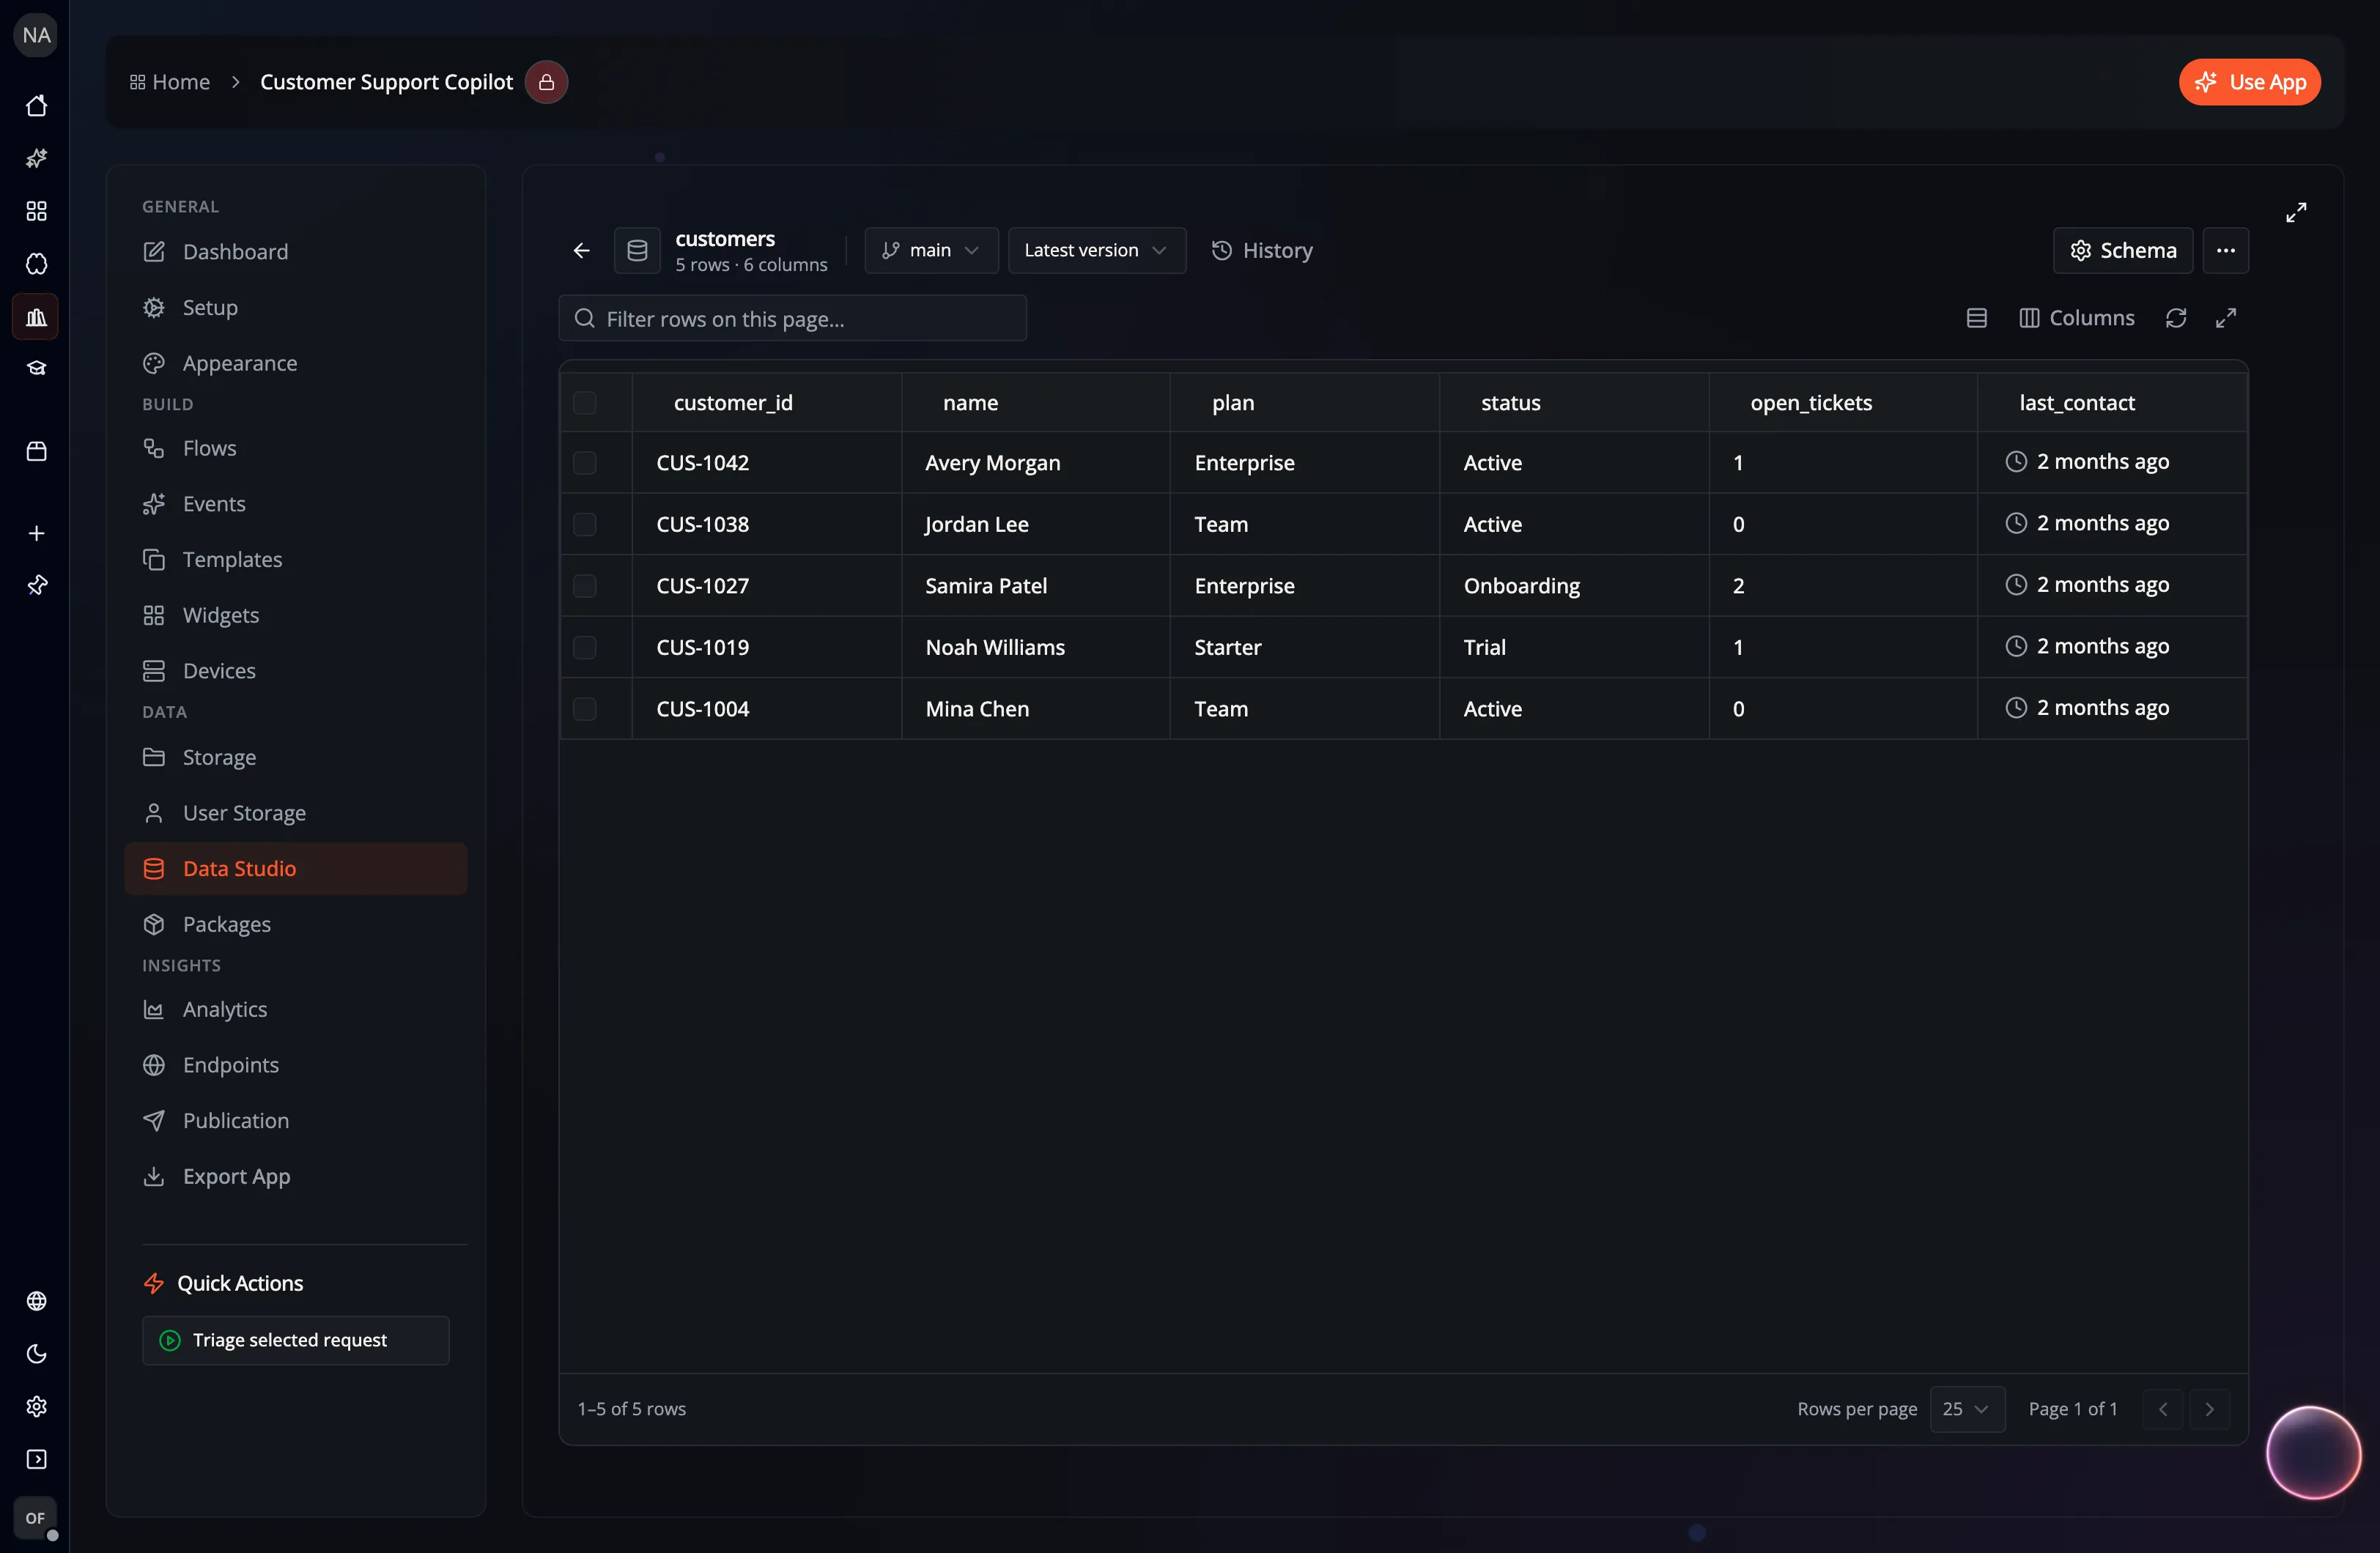Click the pin icon in left rail
Screen dimensions: 2380x1553
coord(36,585)
